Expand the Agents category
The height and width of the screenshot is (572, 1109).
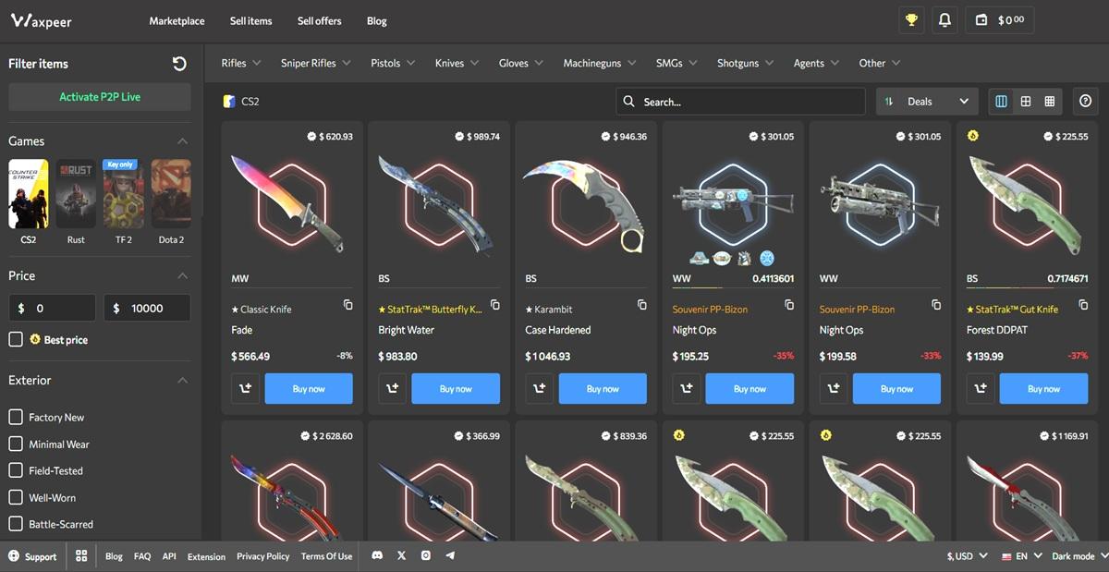click(816, 63)
